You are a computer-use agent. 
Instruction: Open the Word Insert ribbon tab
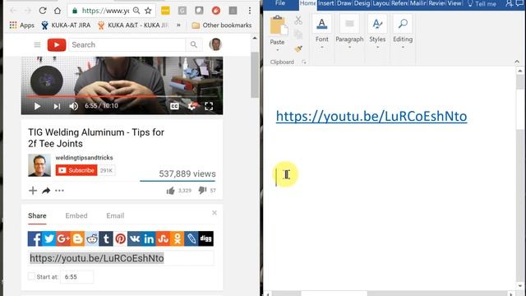coord(326,3)
